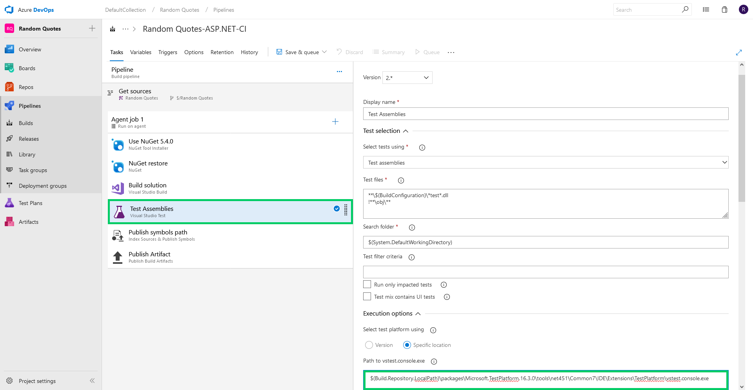Open Task groups in sidebar
Screen dimensions: 753x390
click(33, 170)
